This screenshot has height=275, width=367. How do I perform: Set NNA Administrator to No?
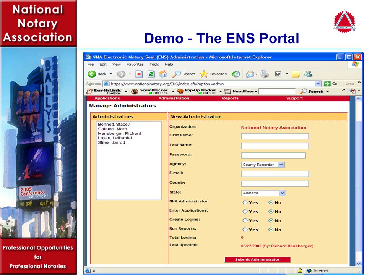click(271, 202)
